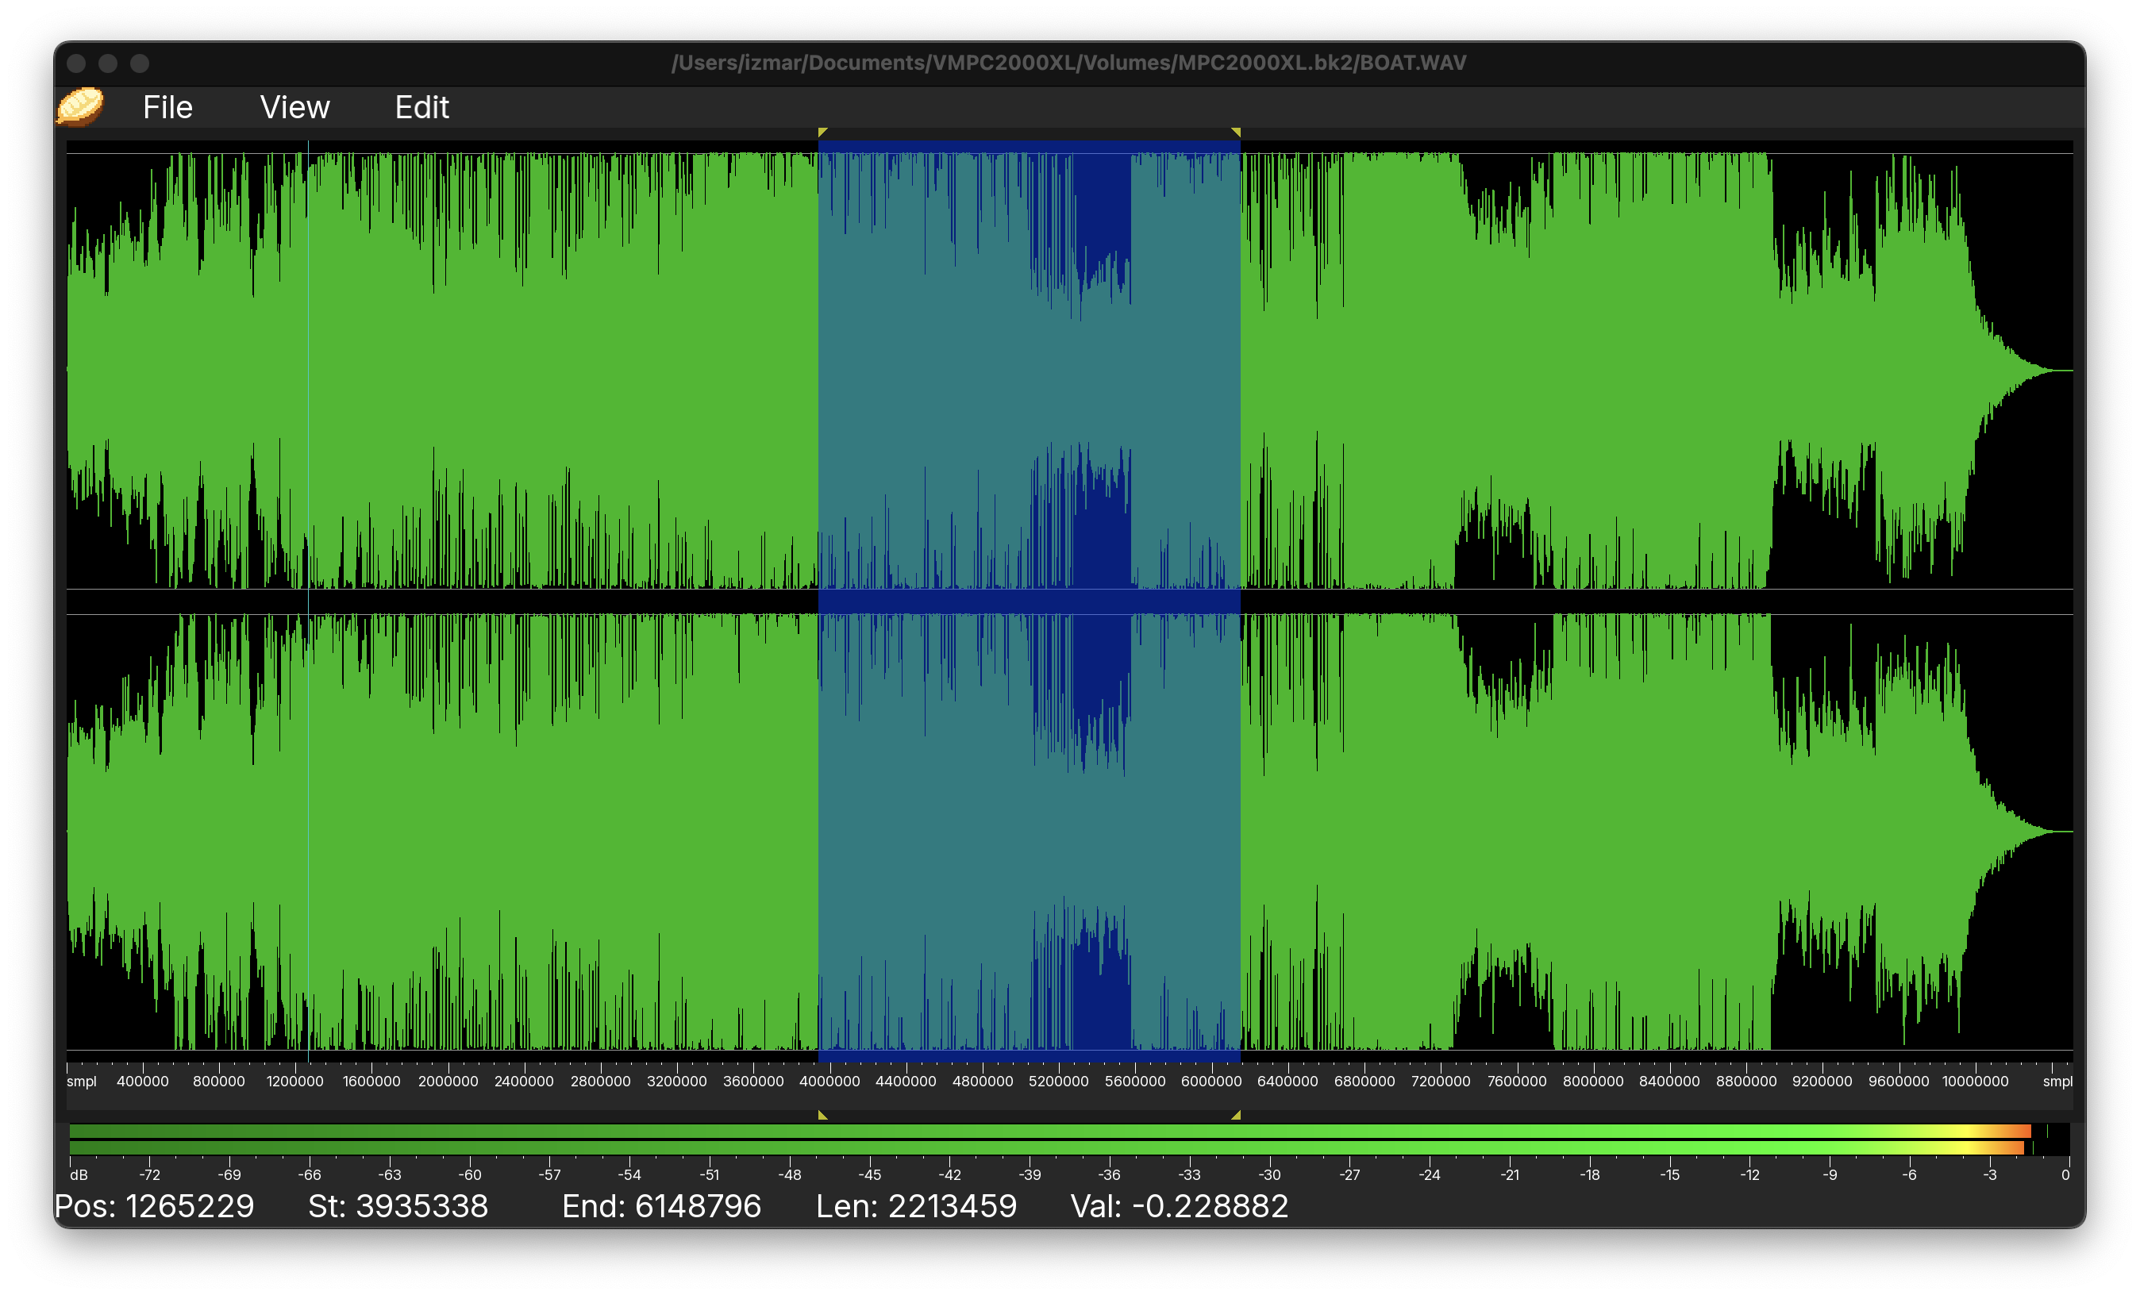
Task: Click the top selection start marker triangle
Action: tap(822, 132)
